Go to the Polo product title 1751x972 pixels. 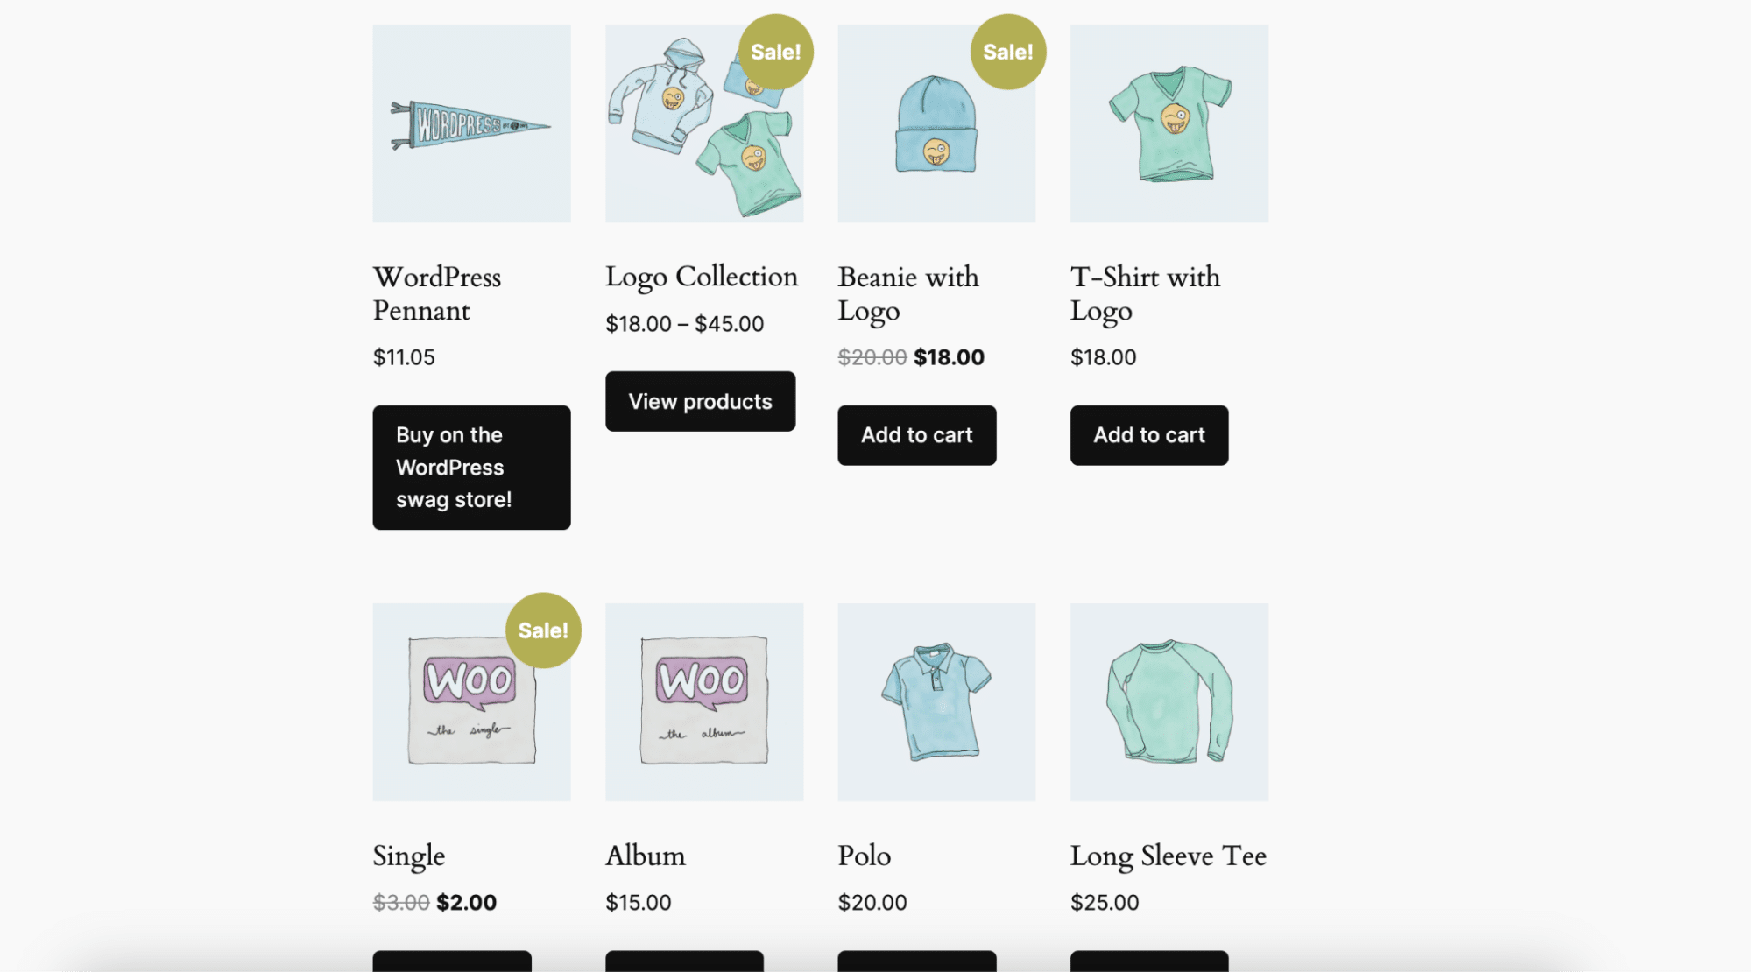pyautogui.click(x=864, y=856)
